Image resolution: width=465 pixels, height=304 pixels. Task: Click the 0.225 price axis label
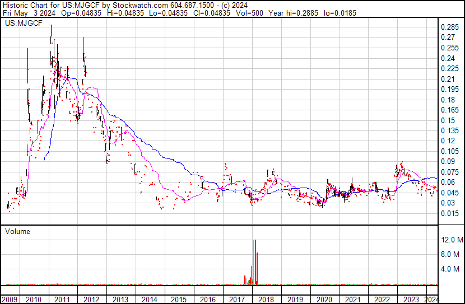click(449, 68)
